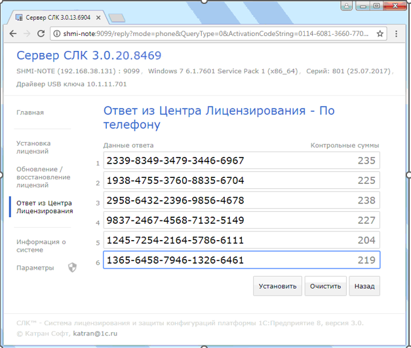Focus response row 5 field 1245-7254-2164-5786-6111
This screenshot has width=411, height=348.
coord(241,240)
